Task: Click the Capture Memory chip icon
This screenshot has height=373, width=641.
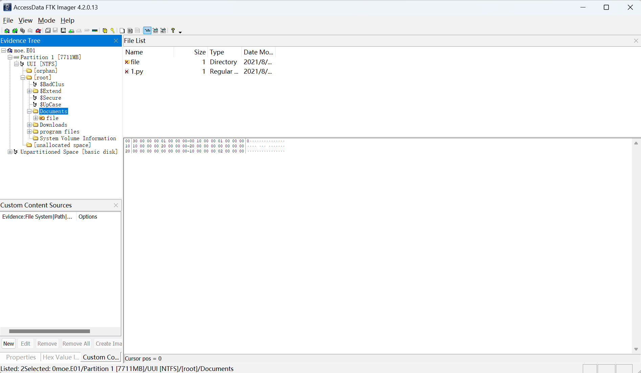Action: (x=95, y=31)
